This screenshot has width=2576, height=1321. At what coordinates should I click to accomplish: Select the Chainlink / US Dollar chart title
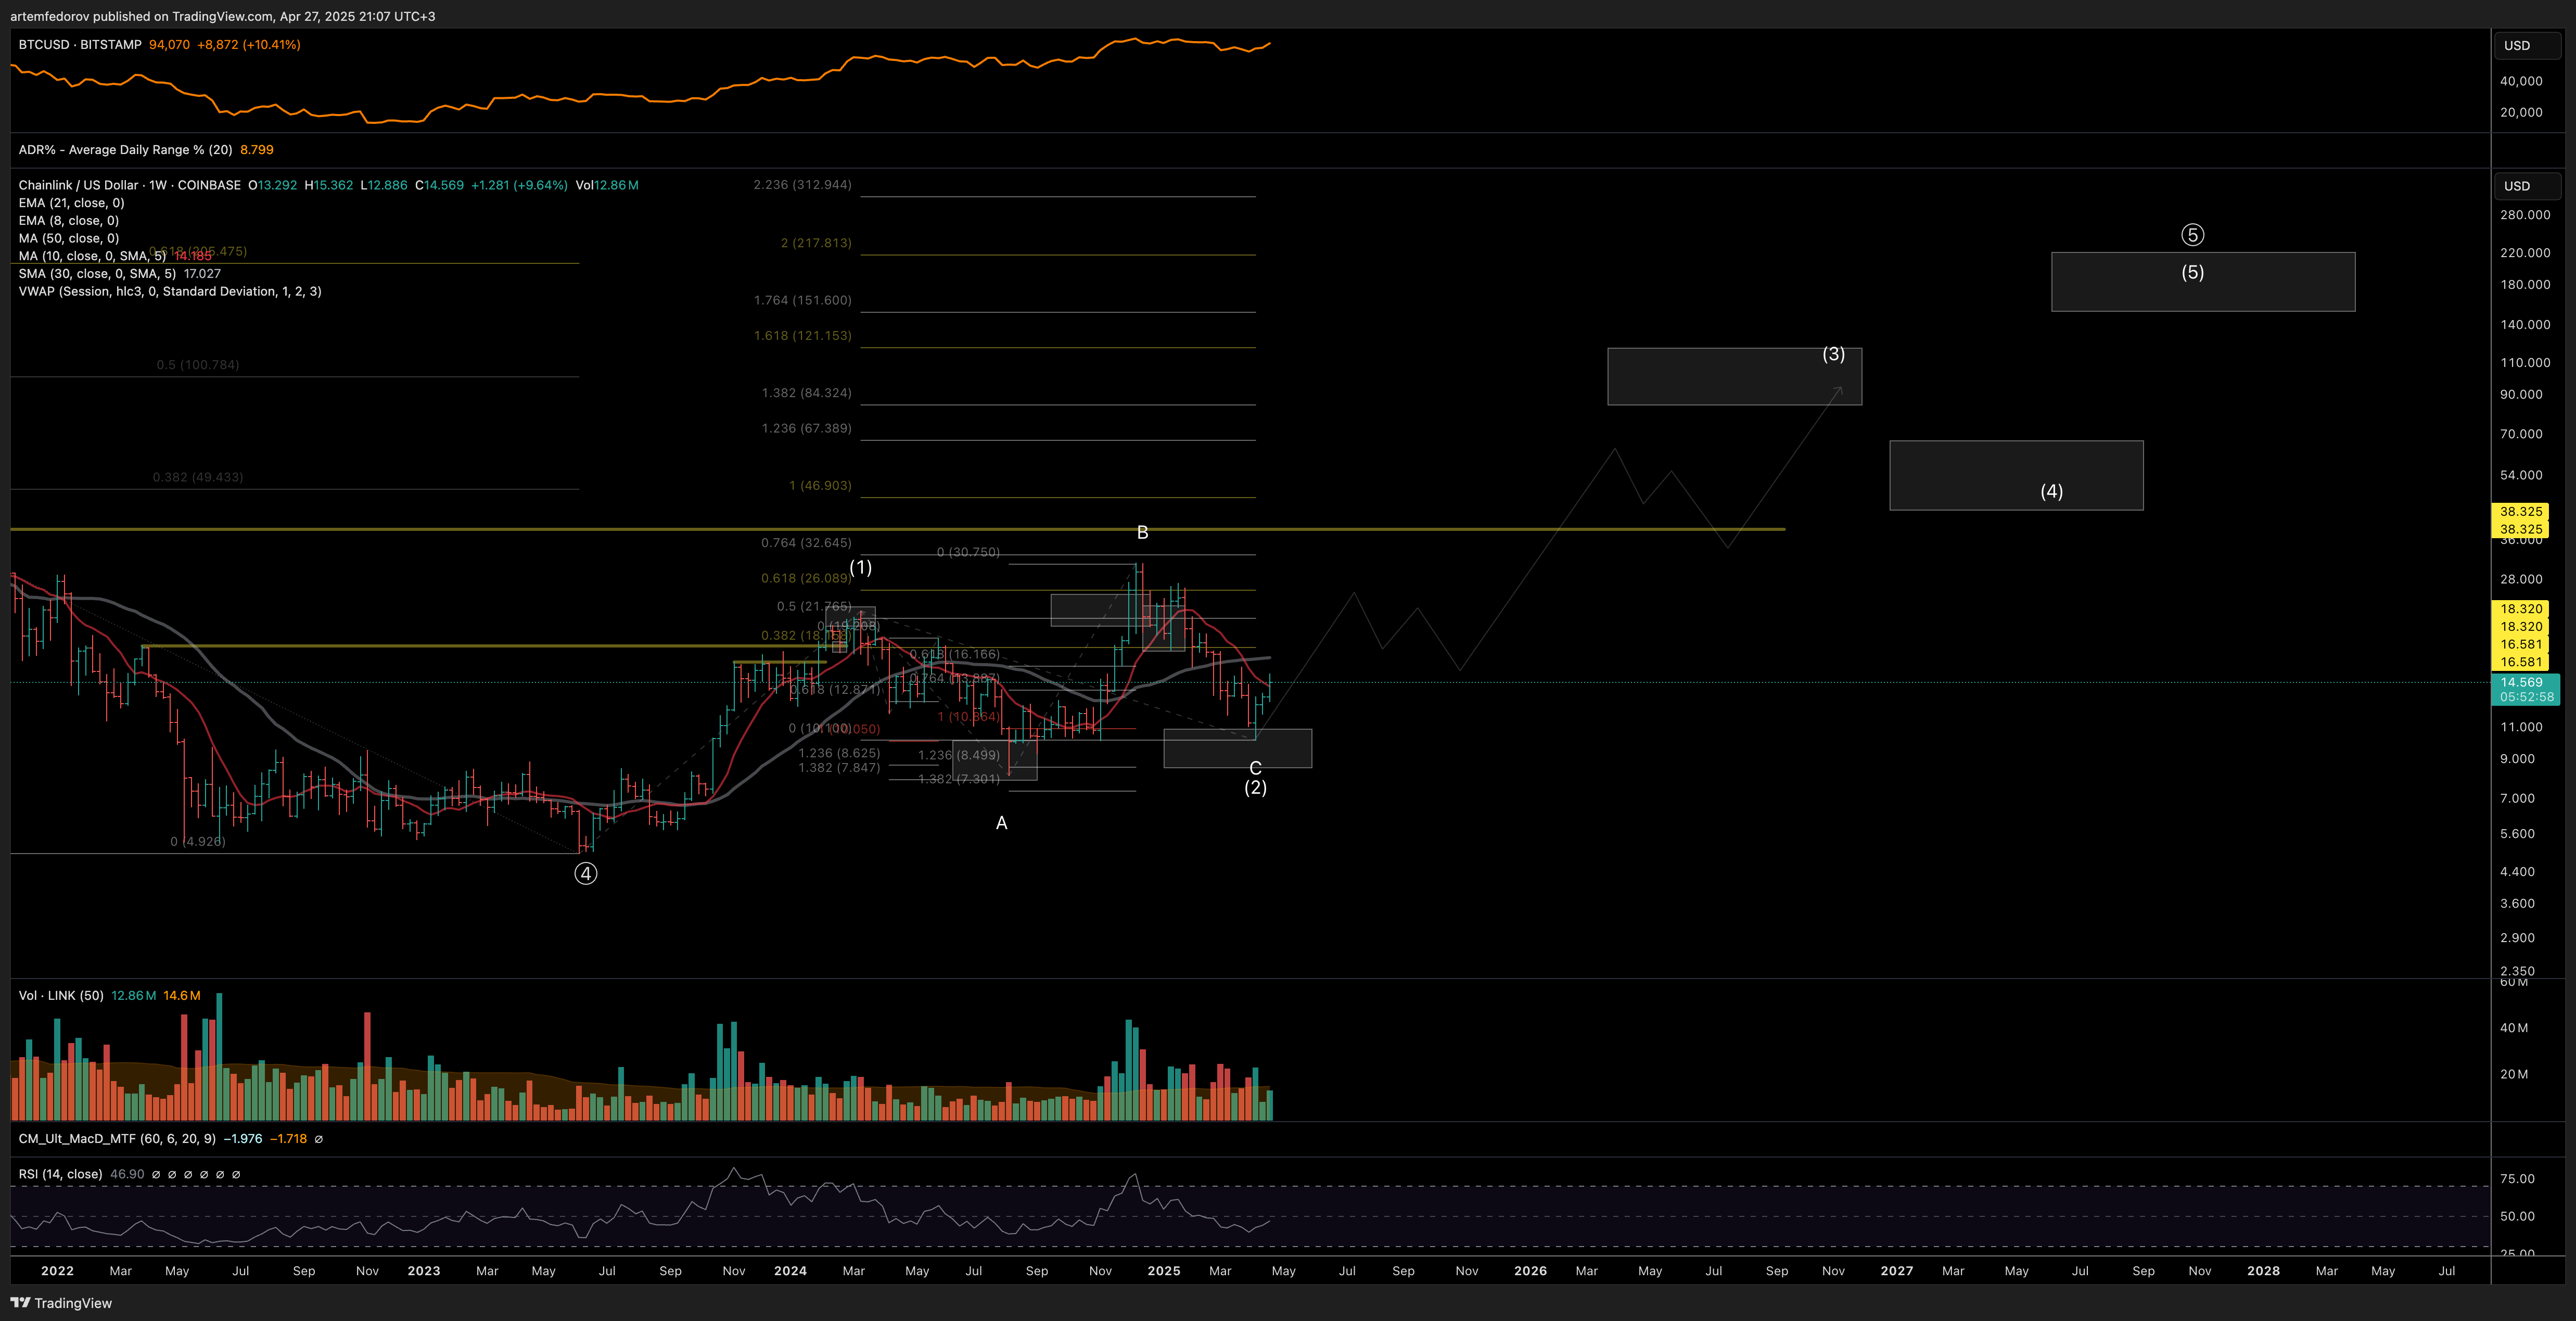click(x=129, y=185)
